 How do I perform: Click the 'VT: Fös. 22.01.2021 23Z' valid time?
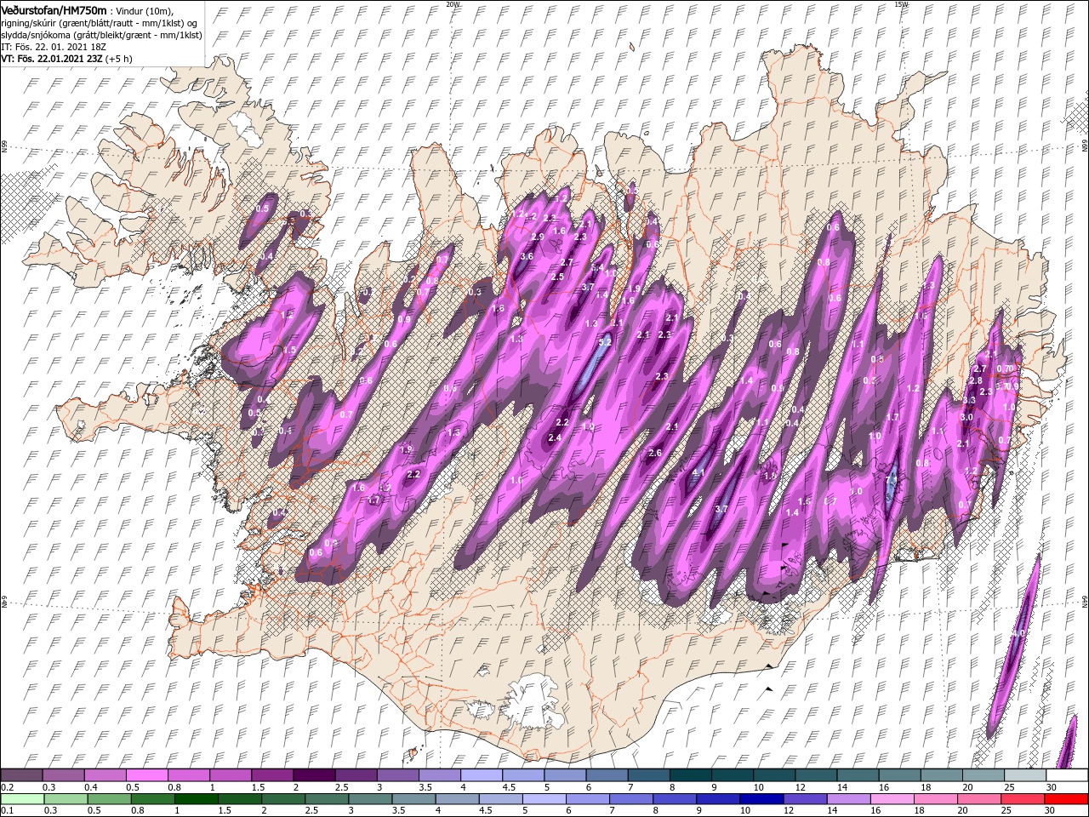52,59
